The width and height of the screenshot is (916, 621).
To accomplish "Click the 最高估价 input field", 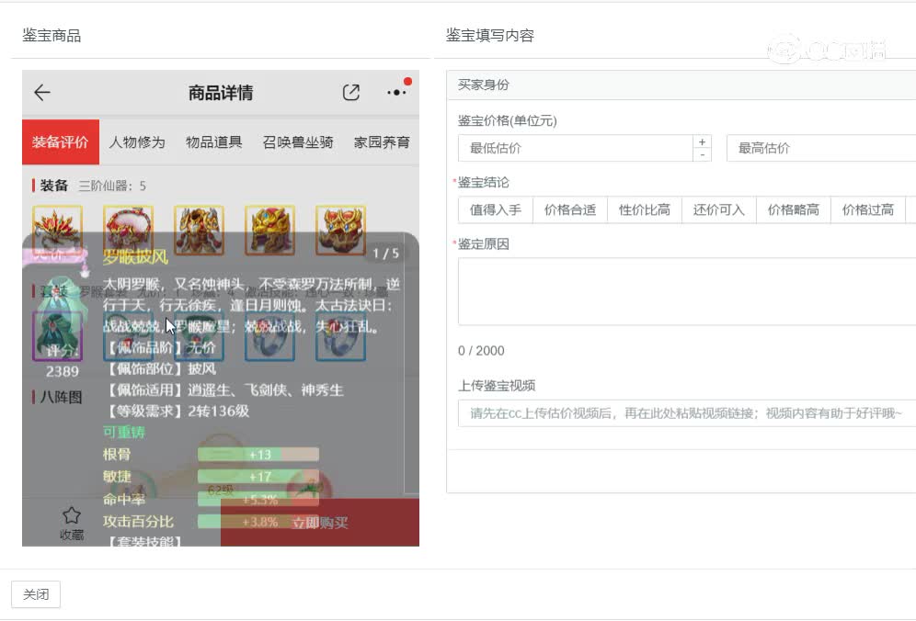I will (821, 148).
